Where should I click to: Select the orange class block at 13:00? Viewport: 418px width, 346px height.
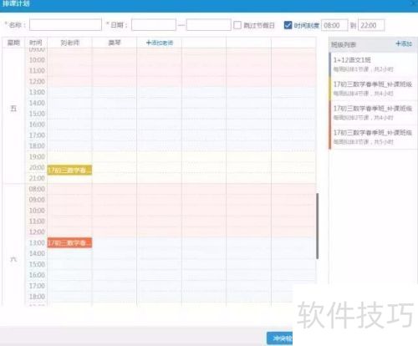69,242
